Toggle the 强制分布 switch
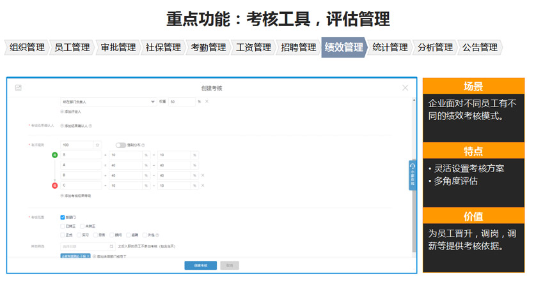The height and width of the screenshot is (287, 536). [120, 145]
